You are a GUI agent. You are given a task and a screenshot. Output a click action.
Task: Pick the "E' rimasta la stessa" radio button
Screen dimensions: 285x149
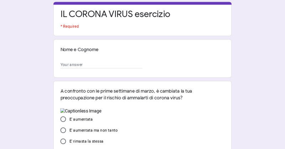(x=63, y=141)
